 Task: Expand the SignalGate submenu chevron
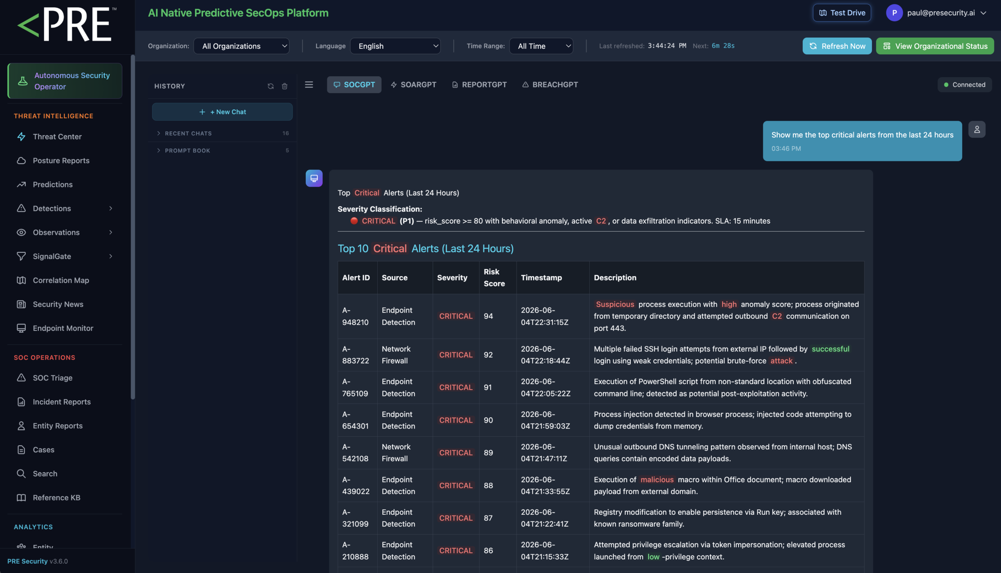(111, 257)
